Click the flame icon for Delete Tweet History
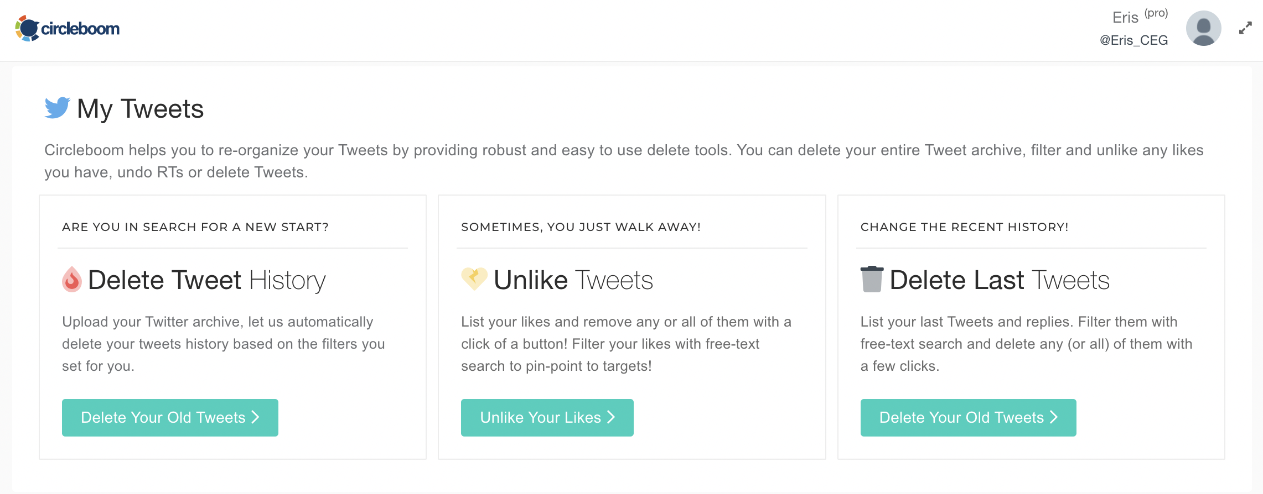 click(x=72, y=280)
